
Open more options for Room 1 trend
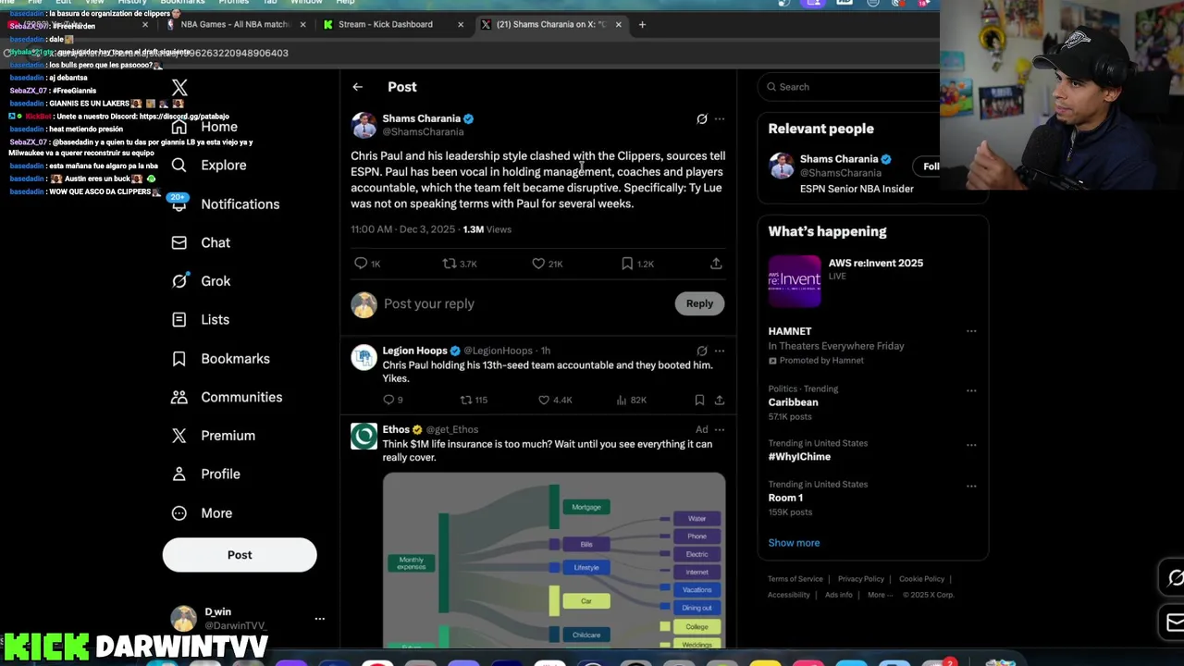coord(971,486)
